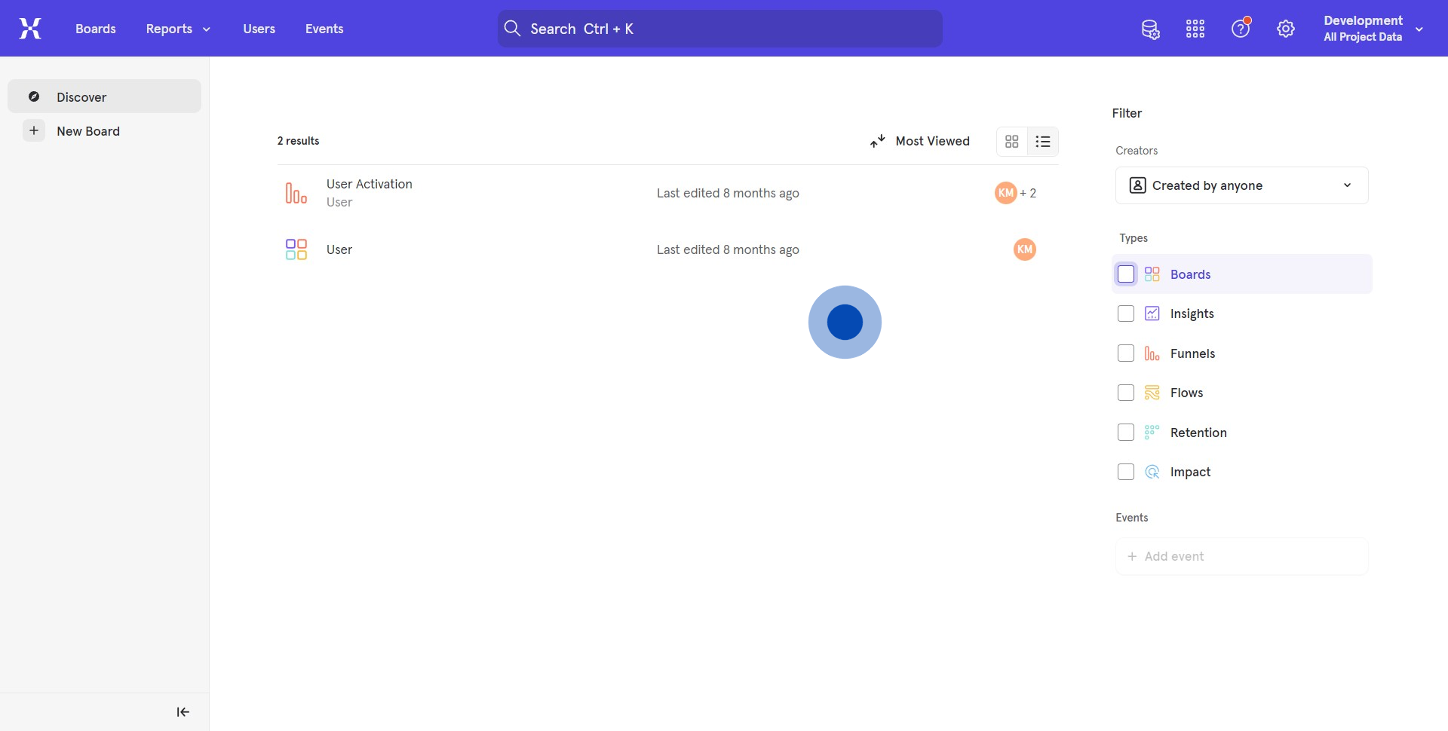Expand the Development project switcher

(1373, 29)
